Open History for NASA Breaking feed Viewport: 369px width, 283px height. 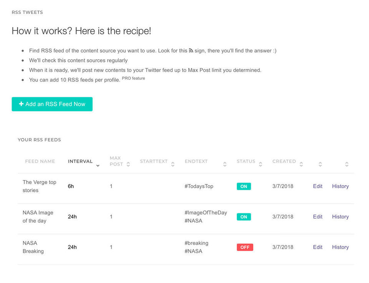340,247
